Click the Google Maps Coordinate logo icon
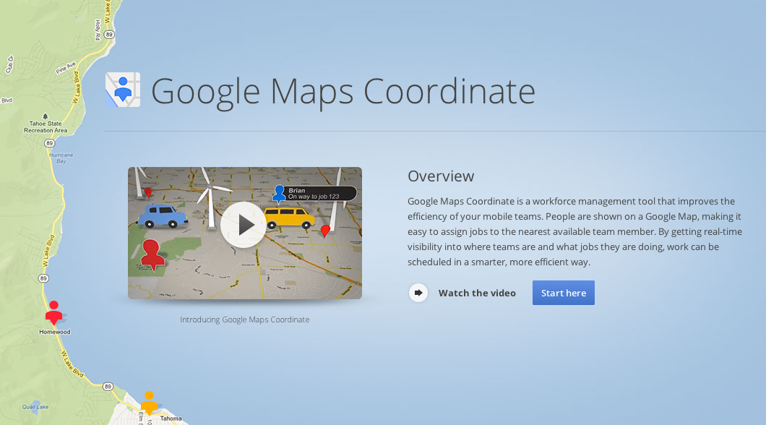This screenshot has height=425, width=766. coord(122,90)
